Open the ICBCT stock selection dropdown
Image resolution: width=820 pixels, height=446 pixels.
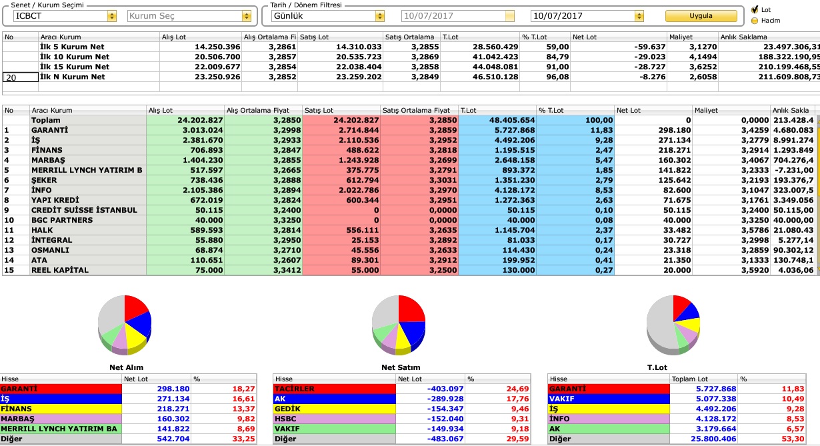pyautogui.click(x=111, y=16)
